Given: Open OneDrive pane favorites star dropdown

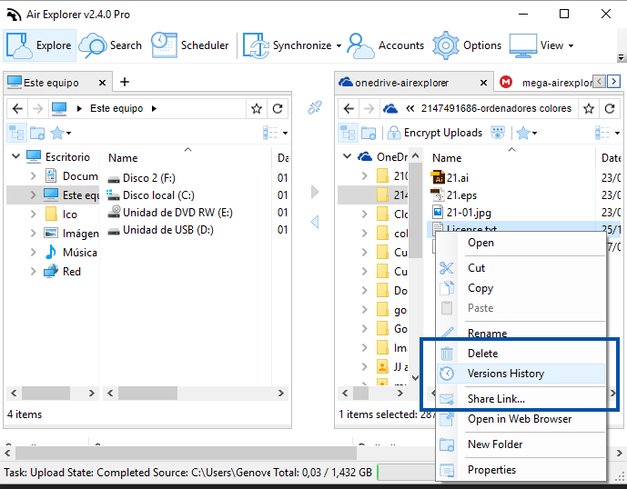Looking at the screenshot, I should (526, 133).
